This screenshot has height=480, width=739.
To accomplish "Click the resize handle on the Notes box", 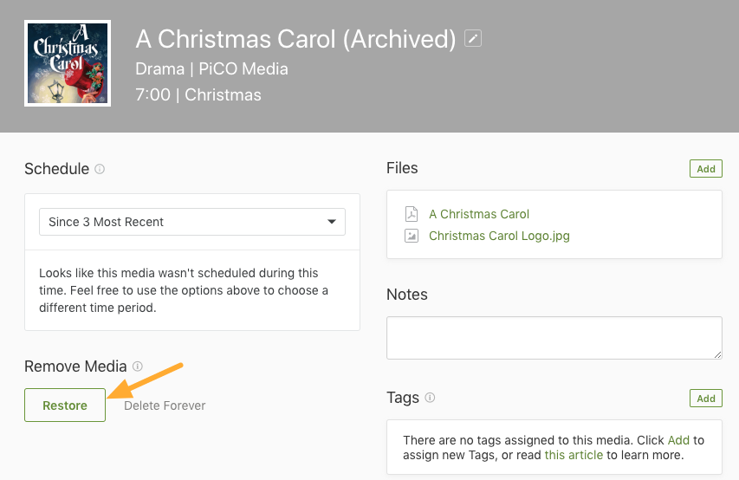I will pos(717,354).
